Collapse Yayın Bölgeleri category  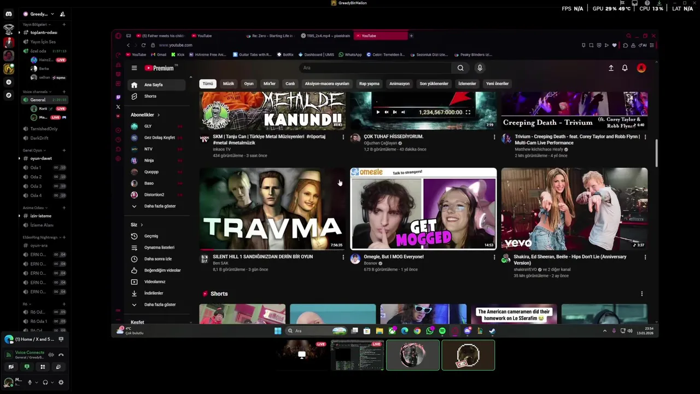click(x=37, y=25)
